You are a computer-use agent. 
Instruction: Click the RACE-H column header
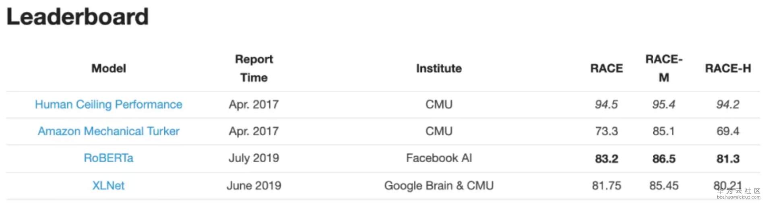pos(728,68)
